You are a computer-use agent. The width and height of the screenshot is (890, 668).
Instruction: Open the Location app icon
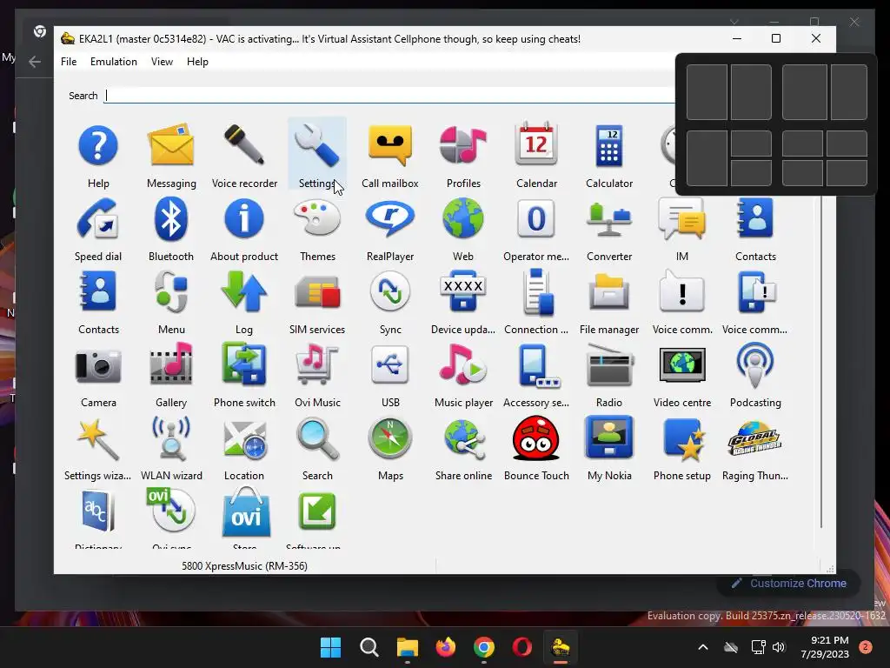click(x=244, y=439)
